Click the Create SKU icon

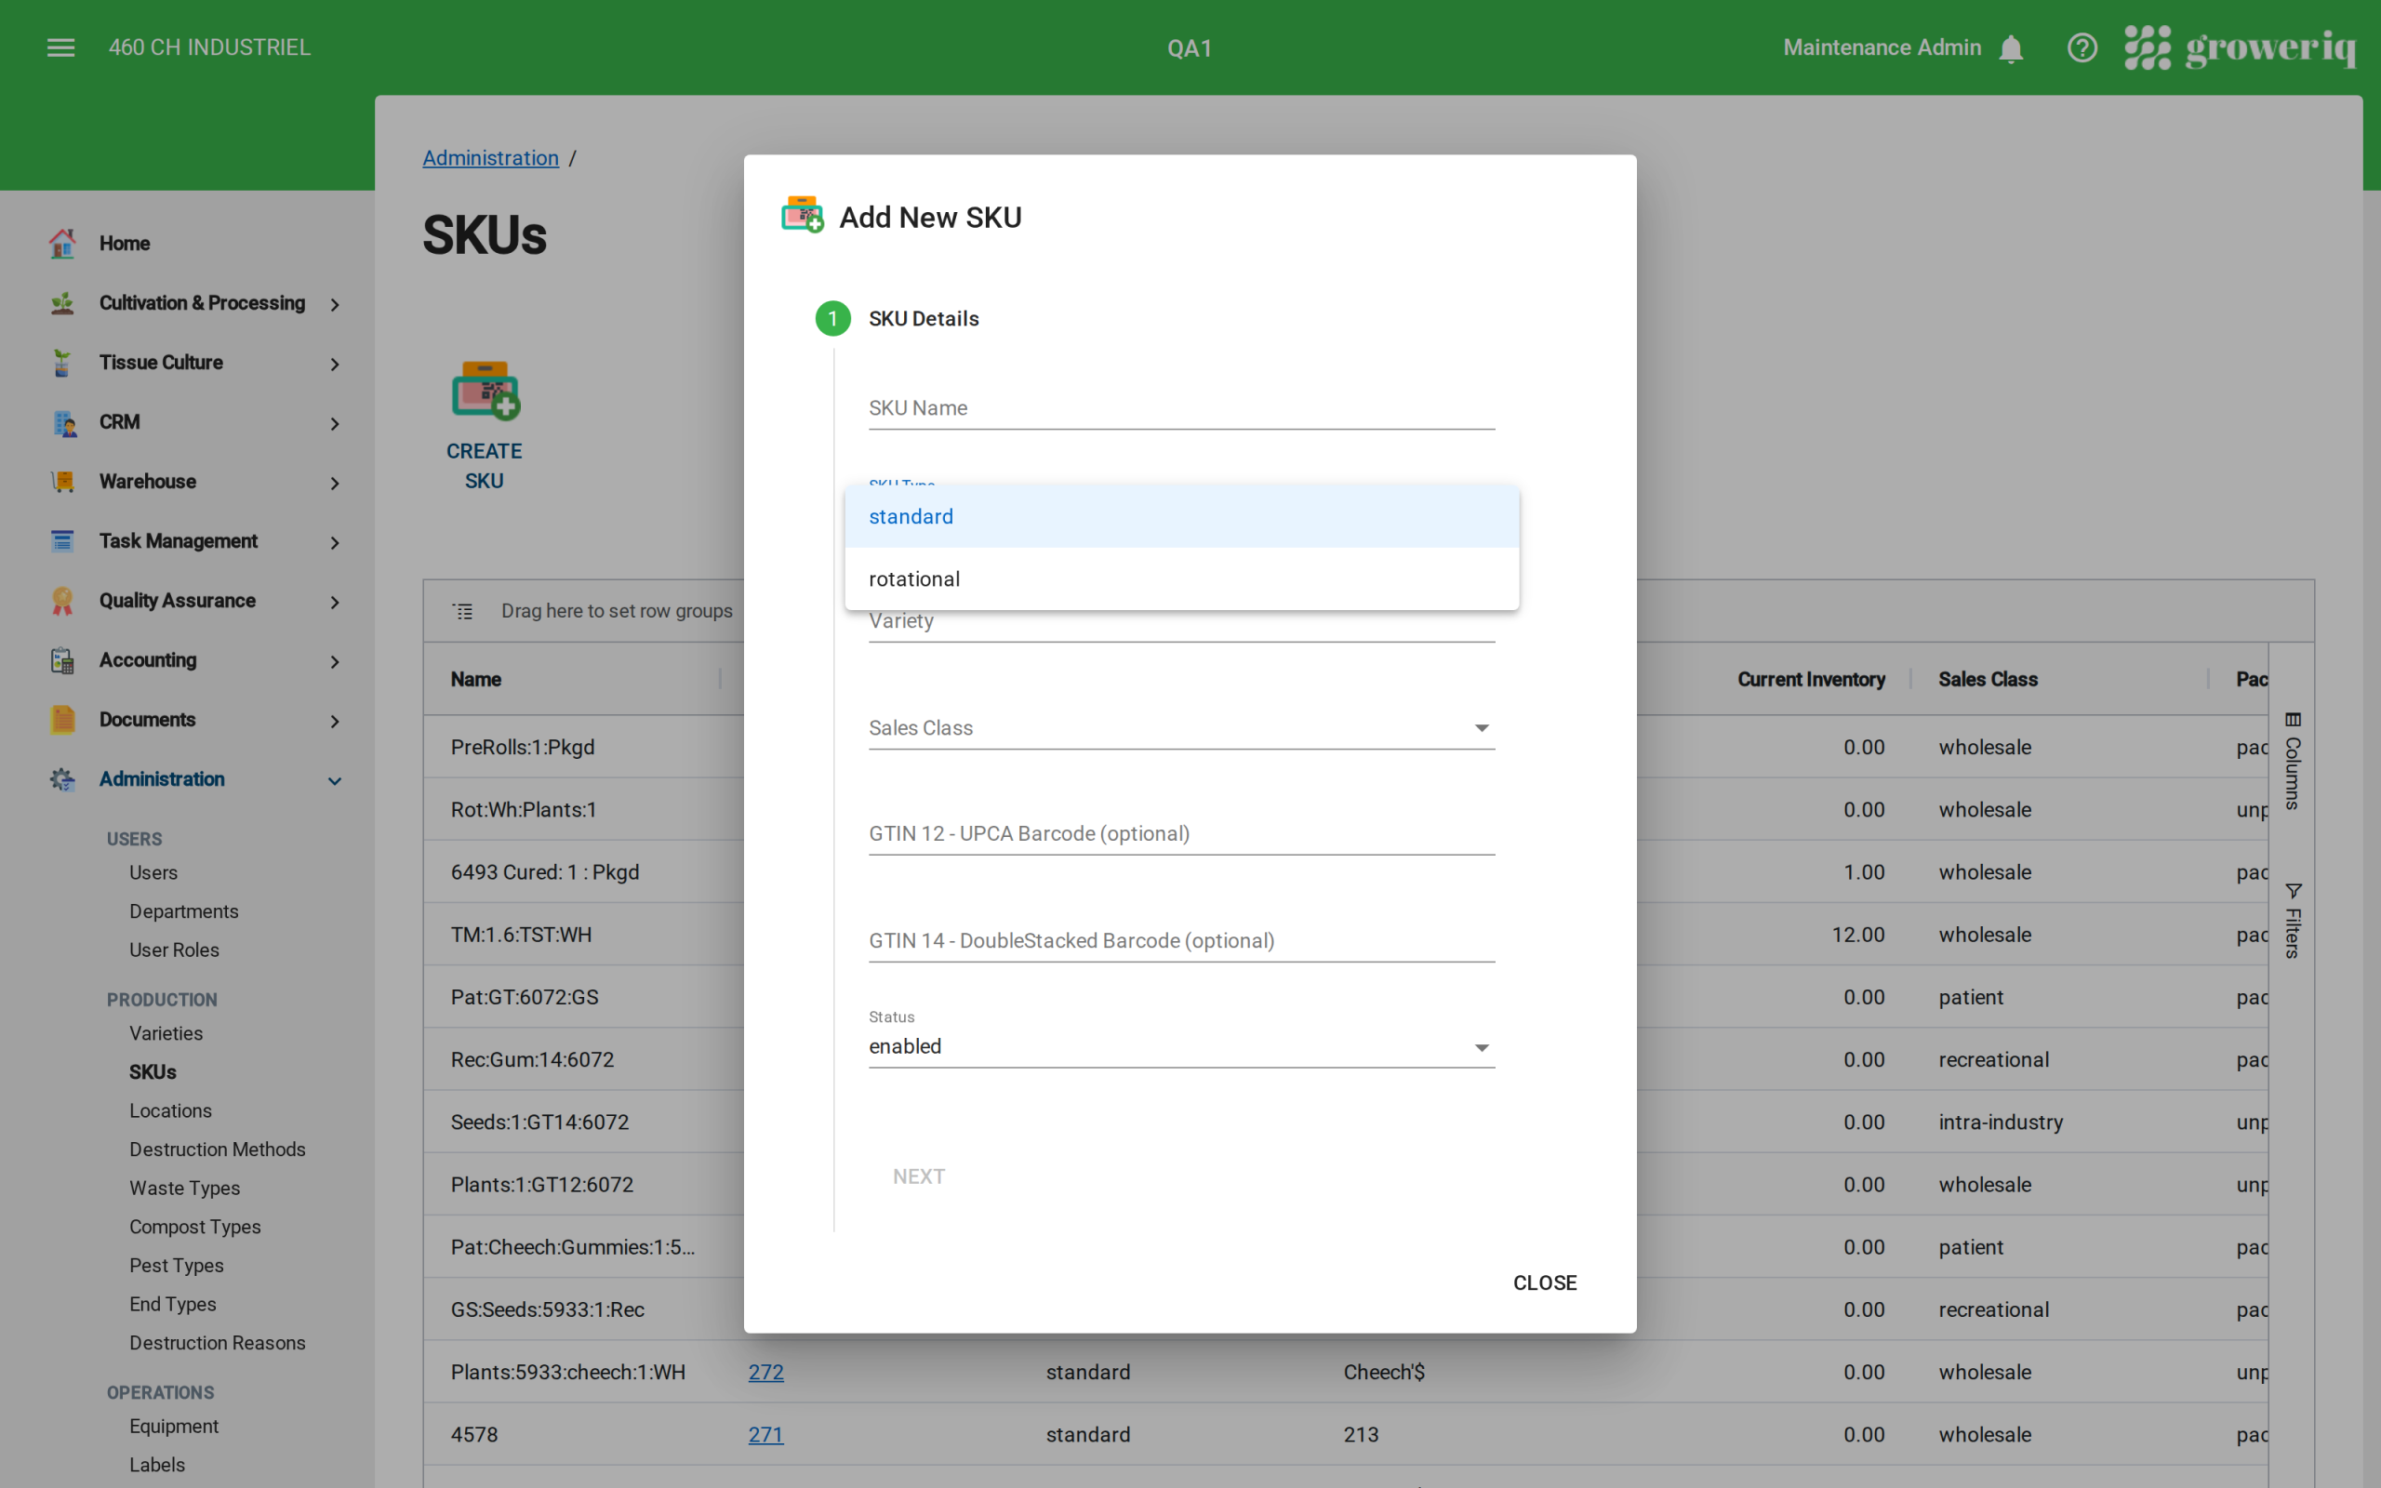pyautogui.click(x=486, y=390)
